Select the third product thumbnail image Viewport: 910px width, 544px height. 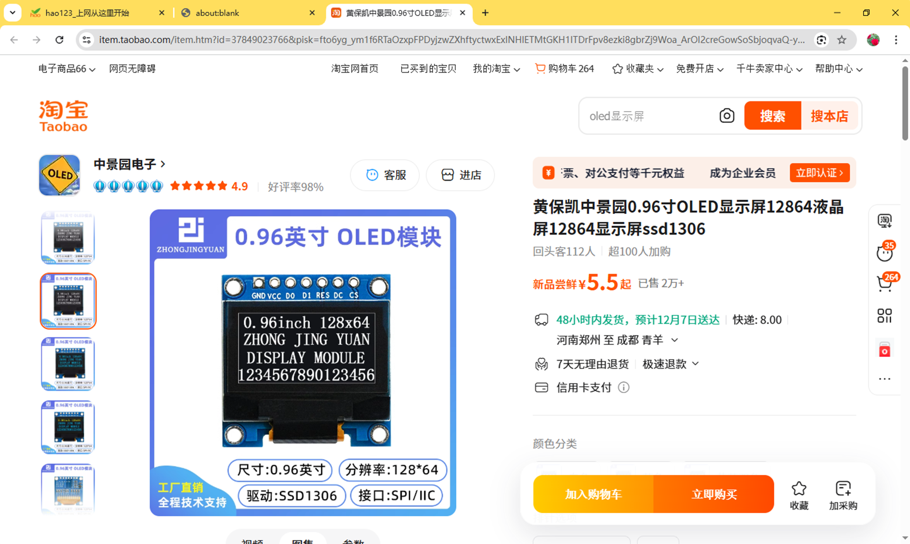tap(68, 364)
